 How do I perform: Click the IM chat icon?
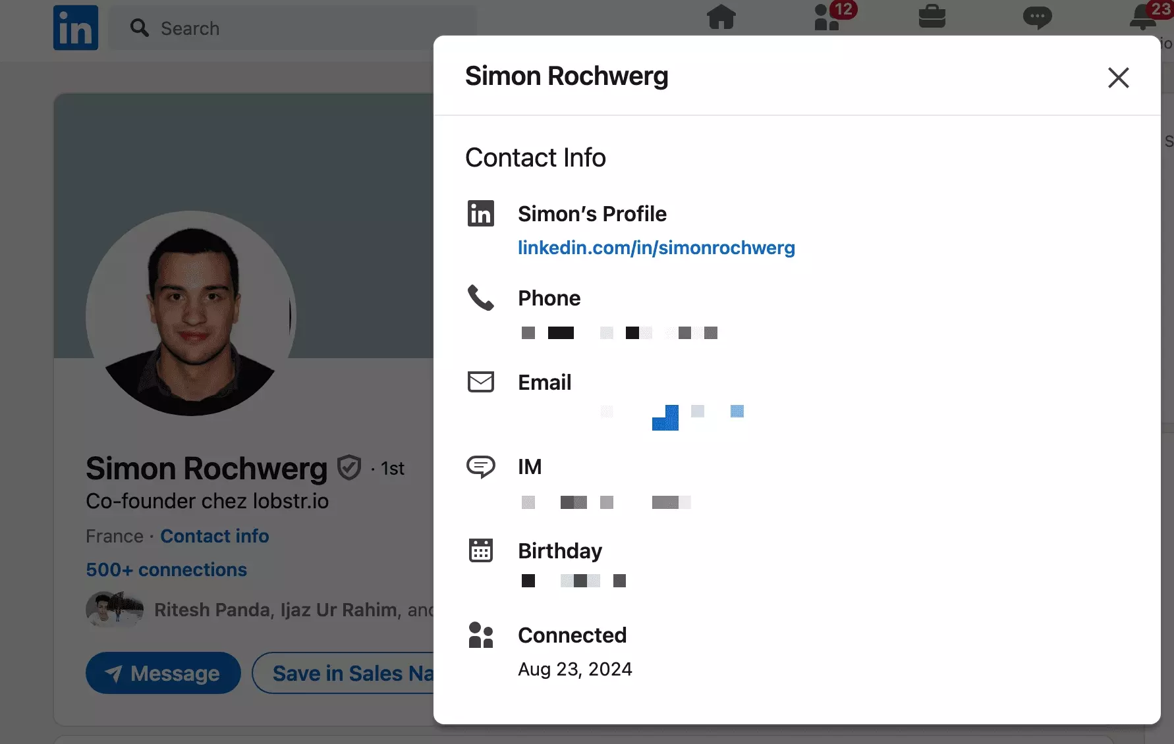point(482,467)
